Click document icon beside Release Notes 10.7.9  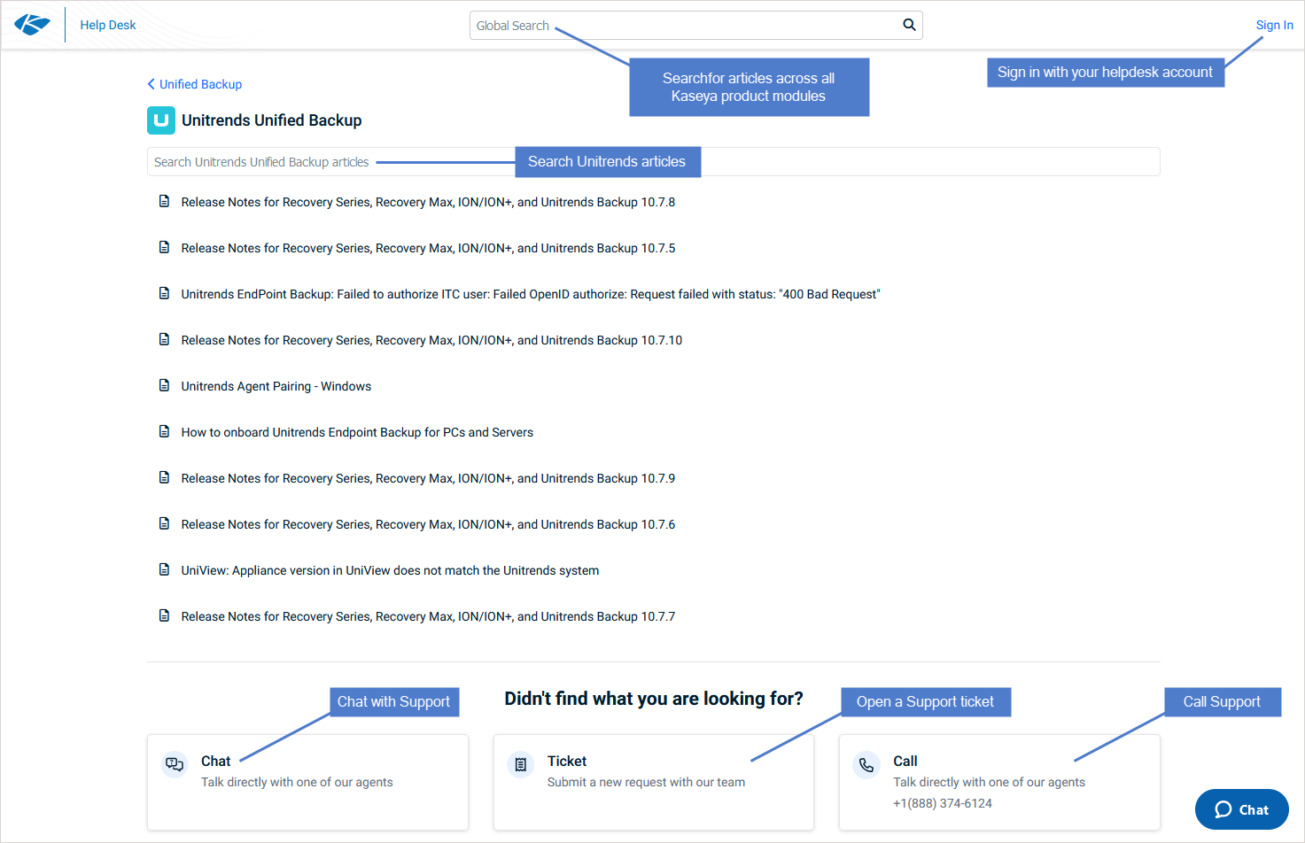point(164,477)
